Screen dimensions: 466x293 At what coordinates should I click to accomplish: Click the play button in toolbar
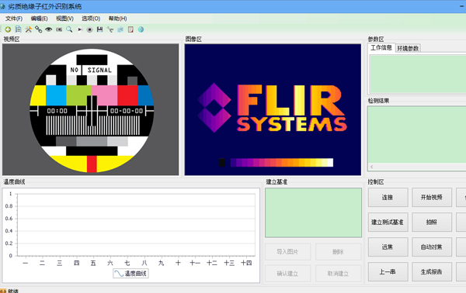point(80,29)
